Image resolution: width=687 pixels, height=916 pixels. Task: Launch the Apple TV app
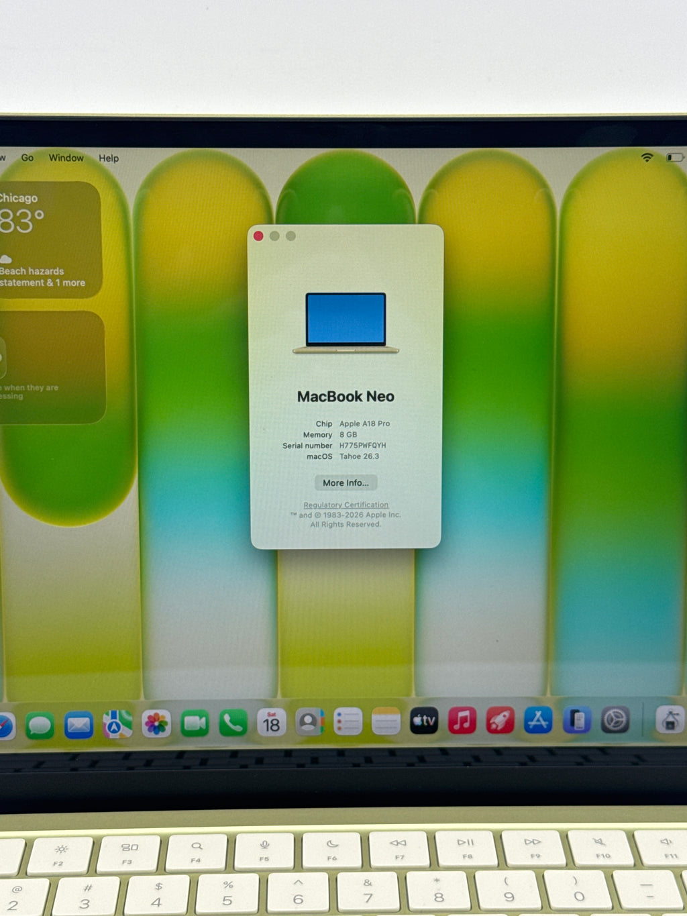click(424, 721)
